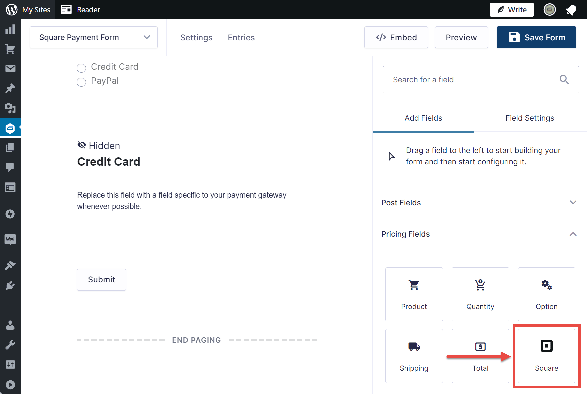
Task: Select the PayPal radio option
Action: coord(81,82)
